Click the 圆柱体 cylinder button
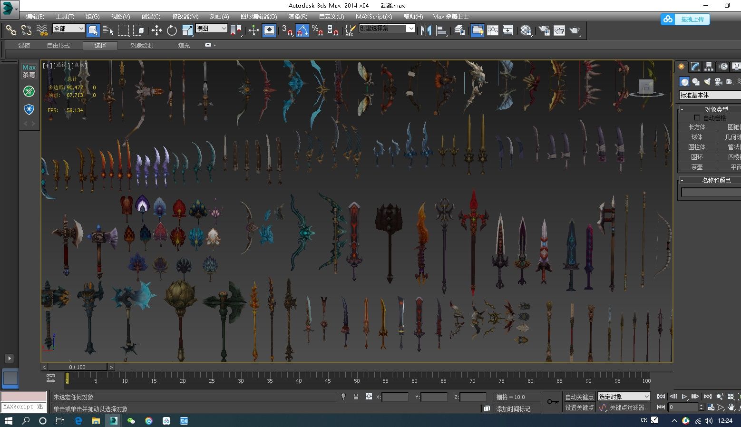 coord(697,147)
